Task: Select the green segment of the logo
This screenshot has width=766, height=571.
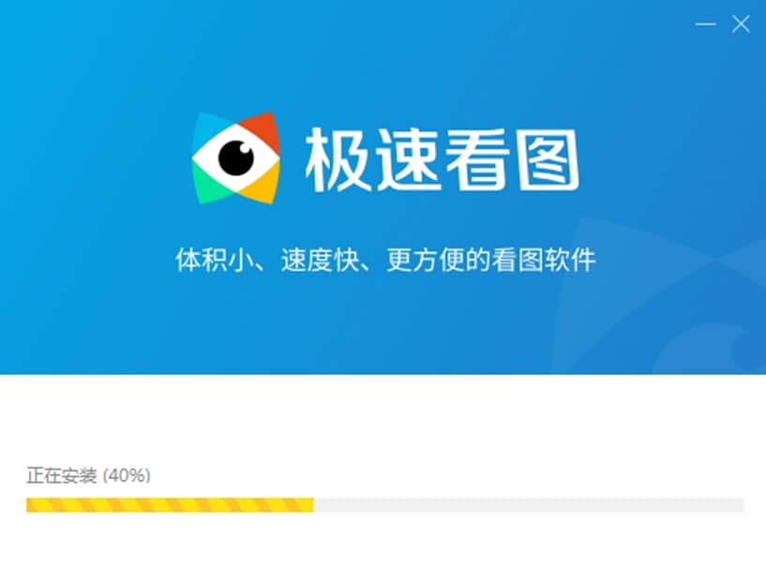Action: click(x=211, y=185)
